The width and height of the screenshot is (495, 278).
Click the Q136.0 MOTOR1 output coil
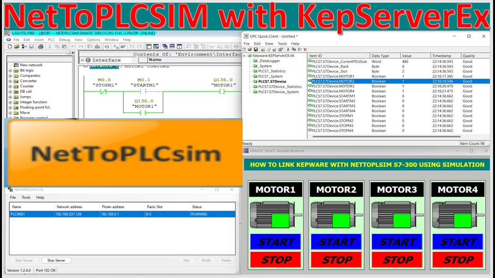click(222, 92)
